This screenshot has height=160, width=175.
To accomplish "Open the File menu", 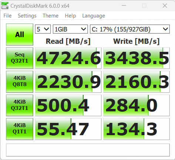I will (x=7, y=16).
